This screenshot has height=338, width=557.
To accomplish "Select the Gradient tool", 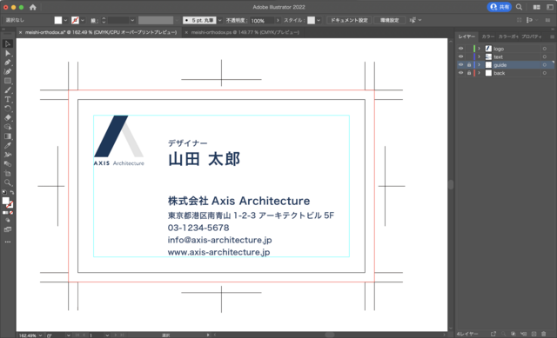I will [8, 136].
